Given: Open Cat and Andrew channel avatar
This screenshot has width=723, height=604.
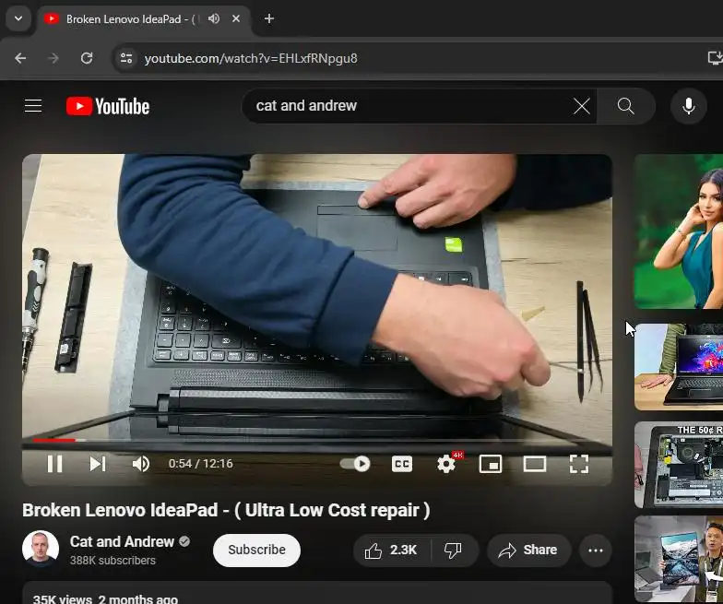Looking at the screenshot, I should pos(41,549).
